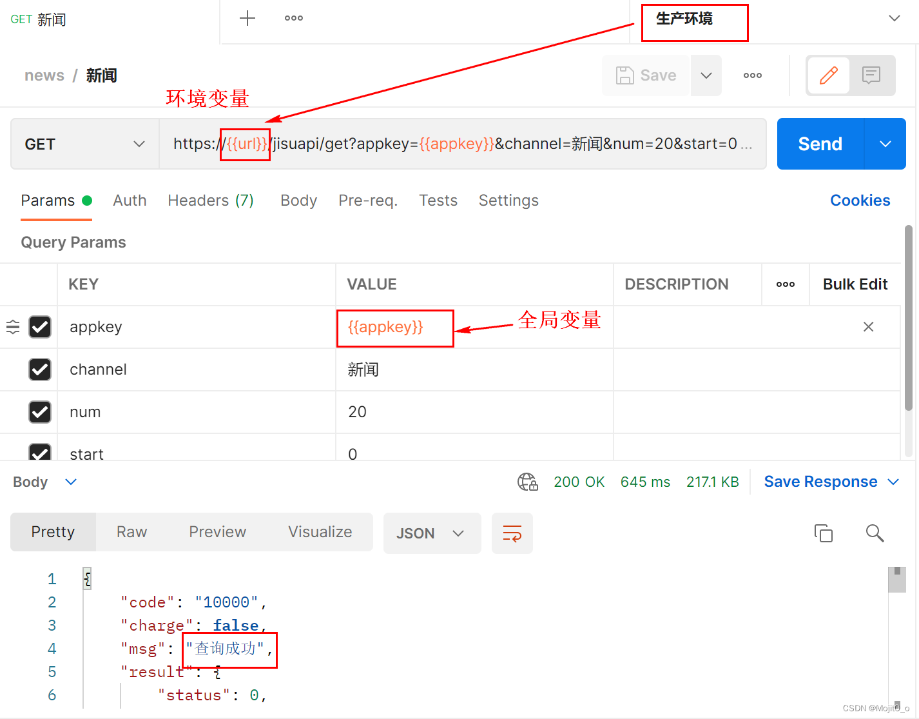
Task: Click the params panel vertical scrollbar
Action: click(909, 319)
